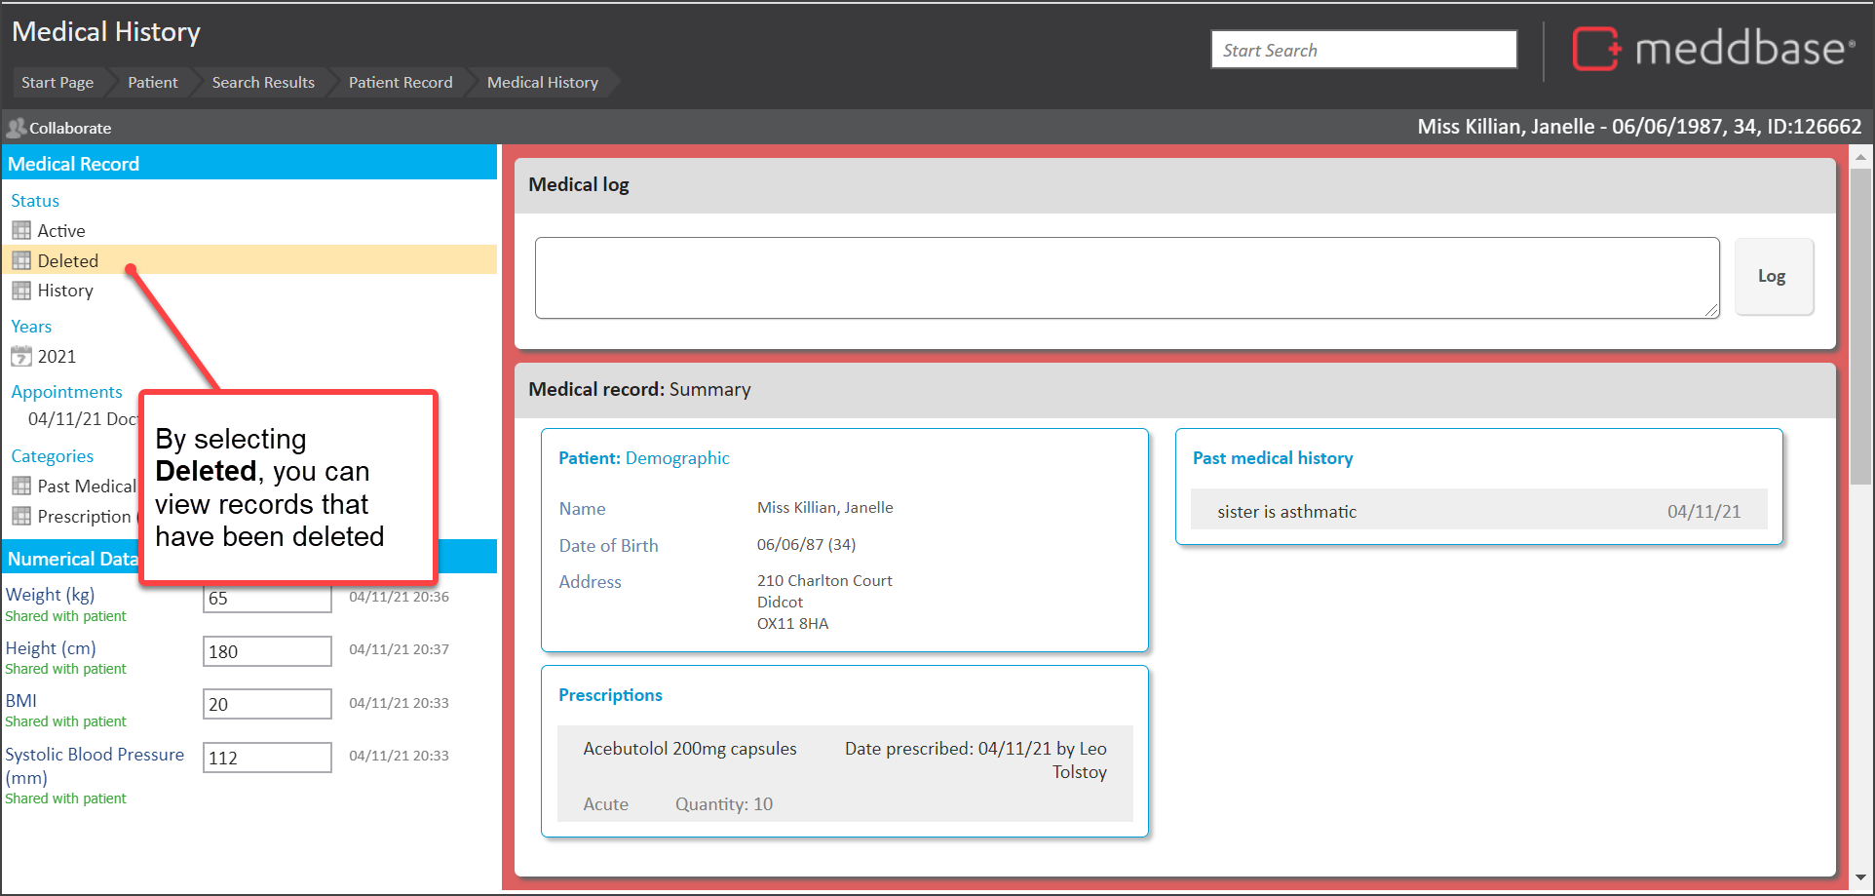Click the Collaborate people icon

point(16,128)
